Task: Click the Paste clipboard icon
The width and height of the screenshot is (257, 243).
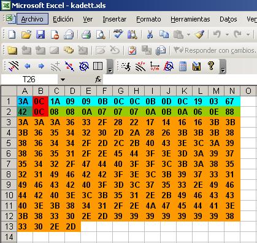Action: [x=178, y=34]
